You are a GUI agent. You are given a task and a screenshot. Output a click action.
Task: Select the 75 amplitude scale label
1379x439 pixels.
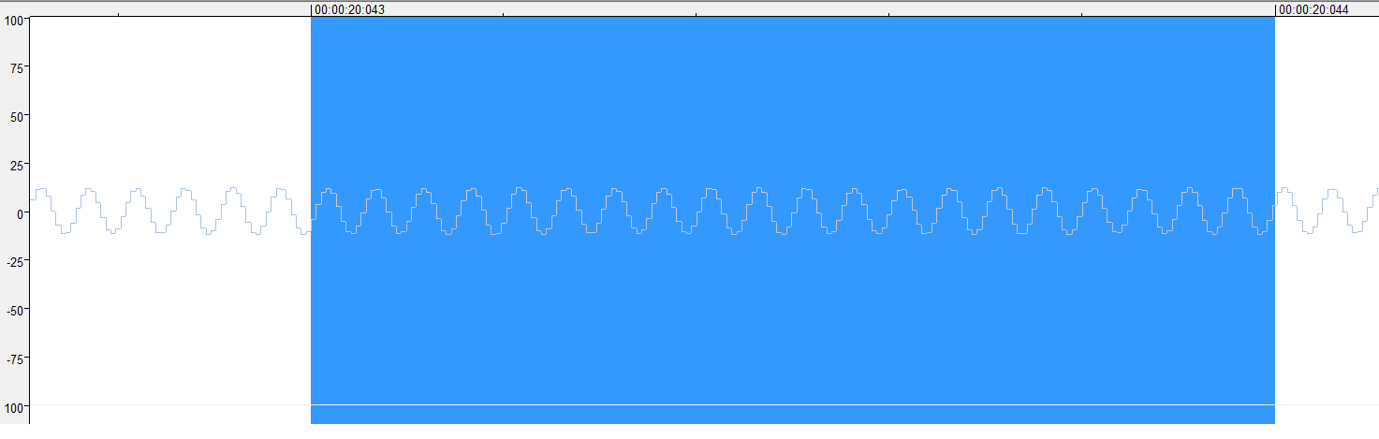pos(16,67)
